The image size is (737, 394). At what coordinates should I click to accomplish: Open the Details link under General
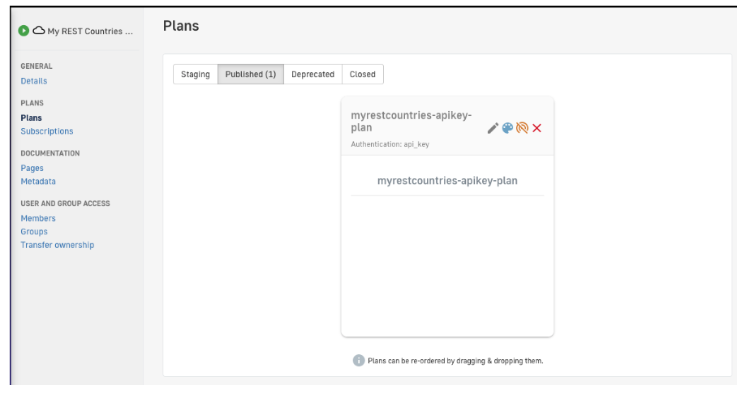(34, 81)
